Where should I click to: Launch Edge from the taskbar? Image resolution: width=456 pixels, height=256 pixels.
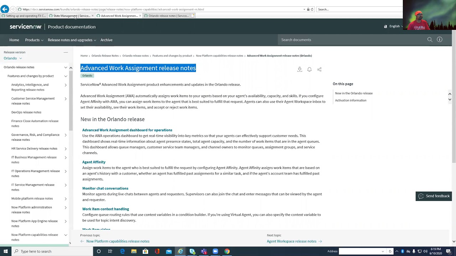pos(122,251)
